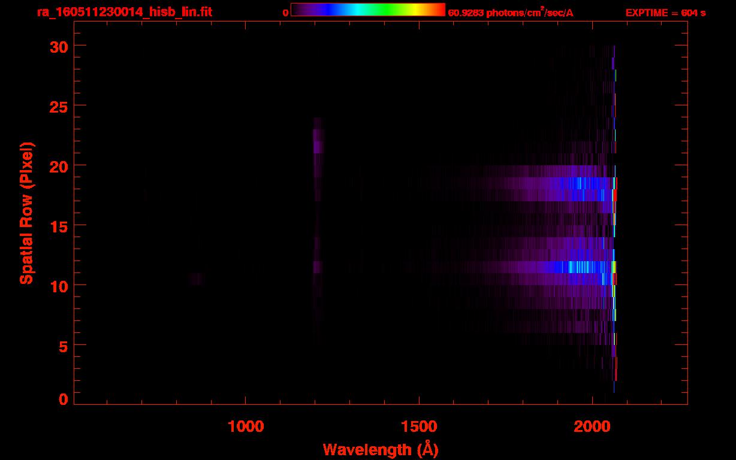Viewport: 736px width, 460px height.
Task: Click the colorbar minimum label 0
Action: click(286, 13)
